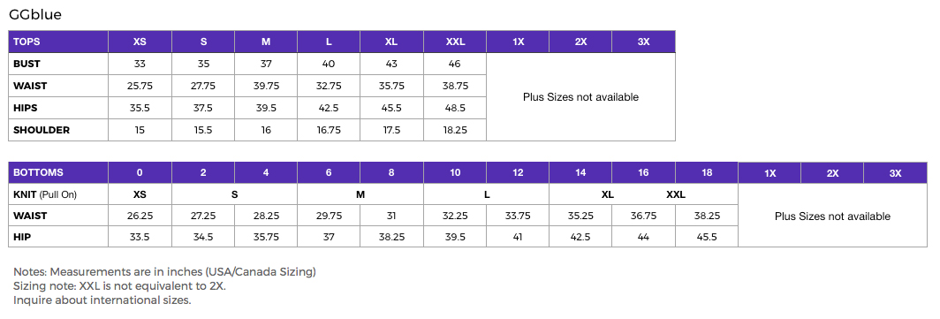Select the 2X header in bottoms table
Screen dimensions: 940x319
[833, 172]
